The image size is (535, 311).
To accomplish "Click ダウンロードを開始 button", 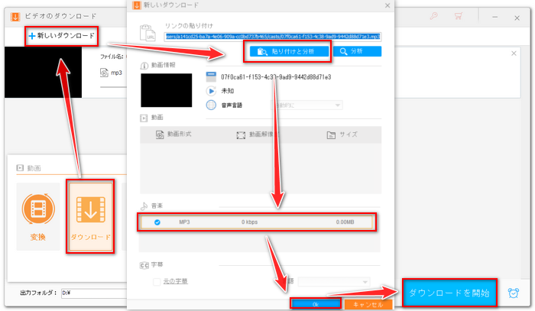I will pyautogui.click(x=449, y=293).
